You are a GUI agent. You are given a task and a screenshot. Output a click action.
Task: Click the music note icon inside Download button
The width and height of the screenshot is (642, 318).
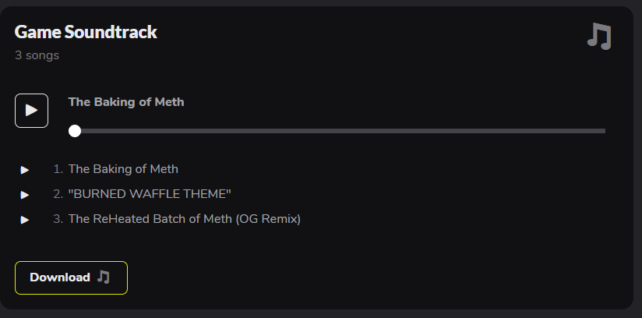[x=104, y=277]
